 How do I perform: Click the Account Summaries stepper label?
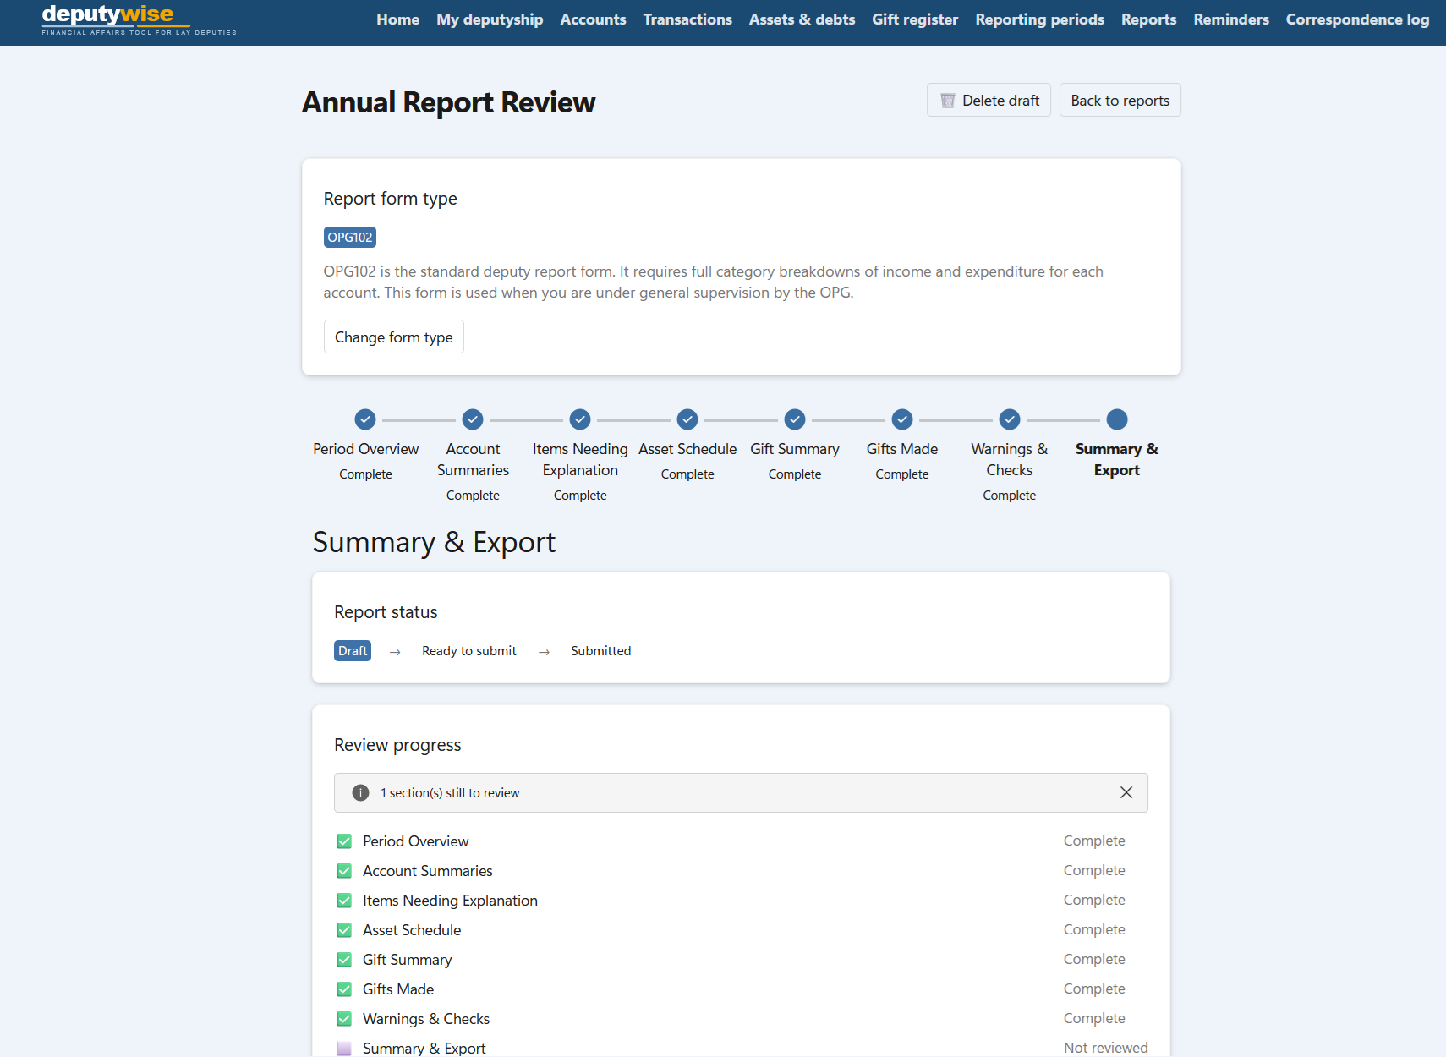(x=473, y=459)
